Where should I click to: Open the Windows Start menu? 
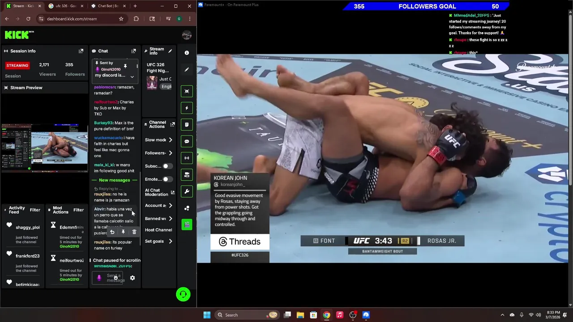(207, 315)
